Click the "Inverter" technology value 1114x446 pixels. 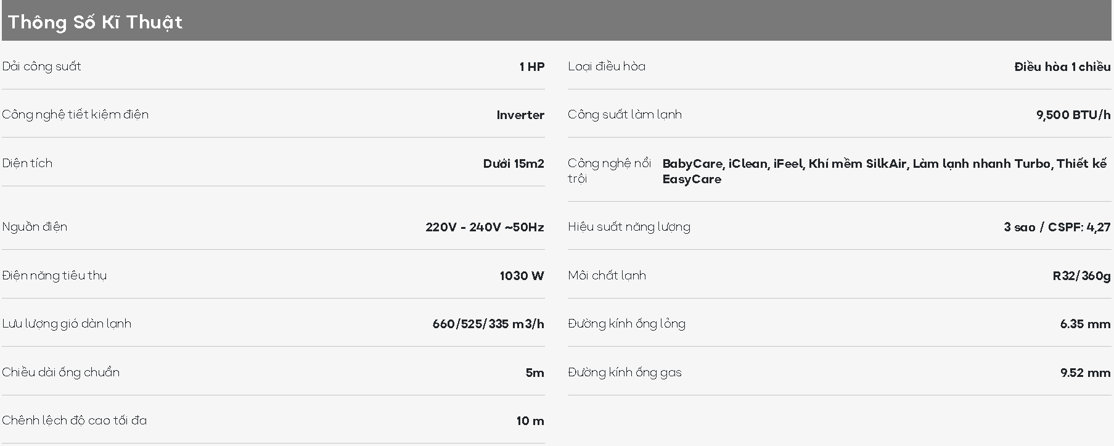coord(520,115)
